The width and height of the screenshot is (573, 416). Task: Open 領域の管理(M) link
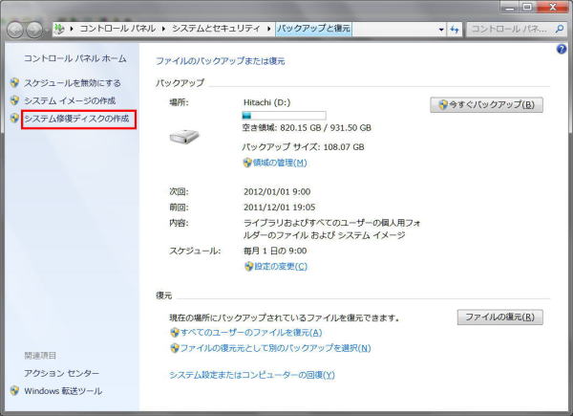tap(280, 163)
